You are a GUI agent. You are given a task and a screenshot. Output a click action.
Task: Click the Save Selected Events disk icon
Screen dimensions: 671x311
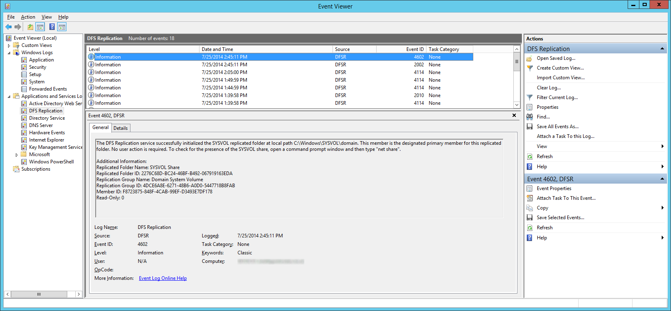pos(530,218)
